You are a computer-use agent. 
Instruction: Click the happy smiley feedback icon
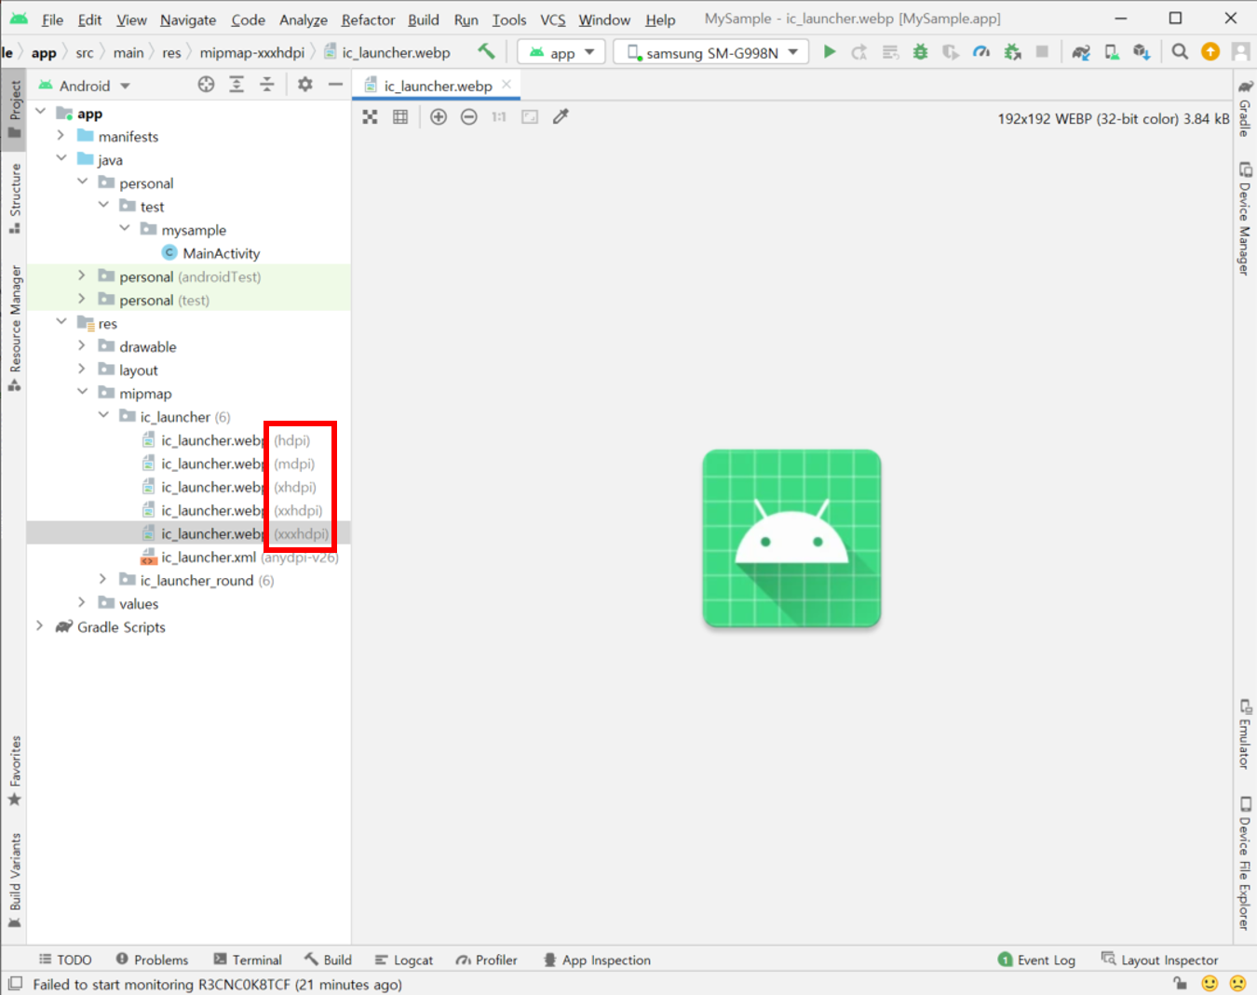point(1210,983)
